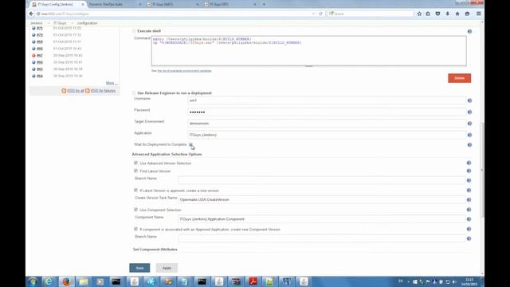Go to the browser home page icon
510x287 pixels.
pos(457,14)
